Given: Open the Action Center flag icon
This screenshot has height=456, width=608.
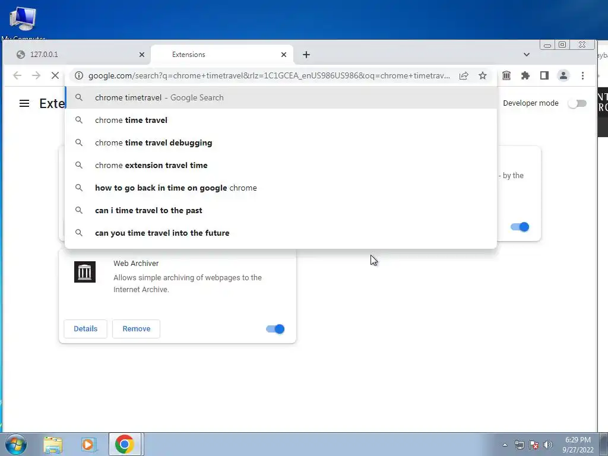Looking at the screenshot, I should 534,445.
